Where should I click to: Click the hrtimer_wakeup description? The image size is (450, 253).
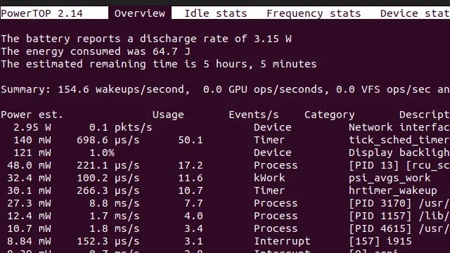(393, 190)
